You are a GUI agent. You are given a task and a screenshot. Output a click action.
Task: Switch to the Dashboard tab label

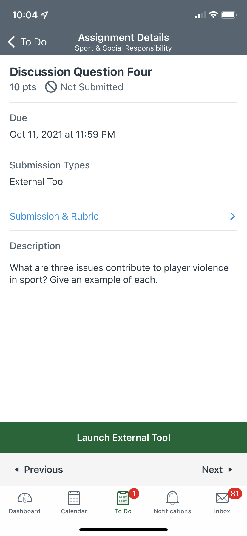coord(25,511)
